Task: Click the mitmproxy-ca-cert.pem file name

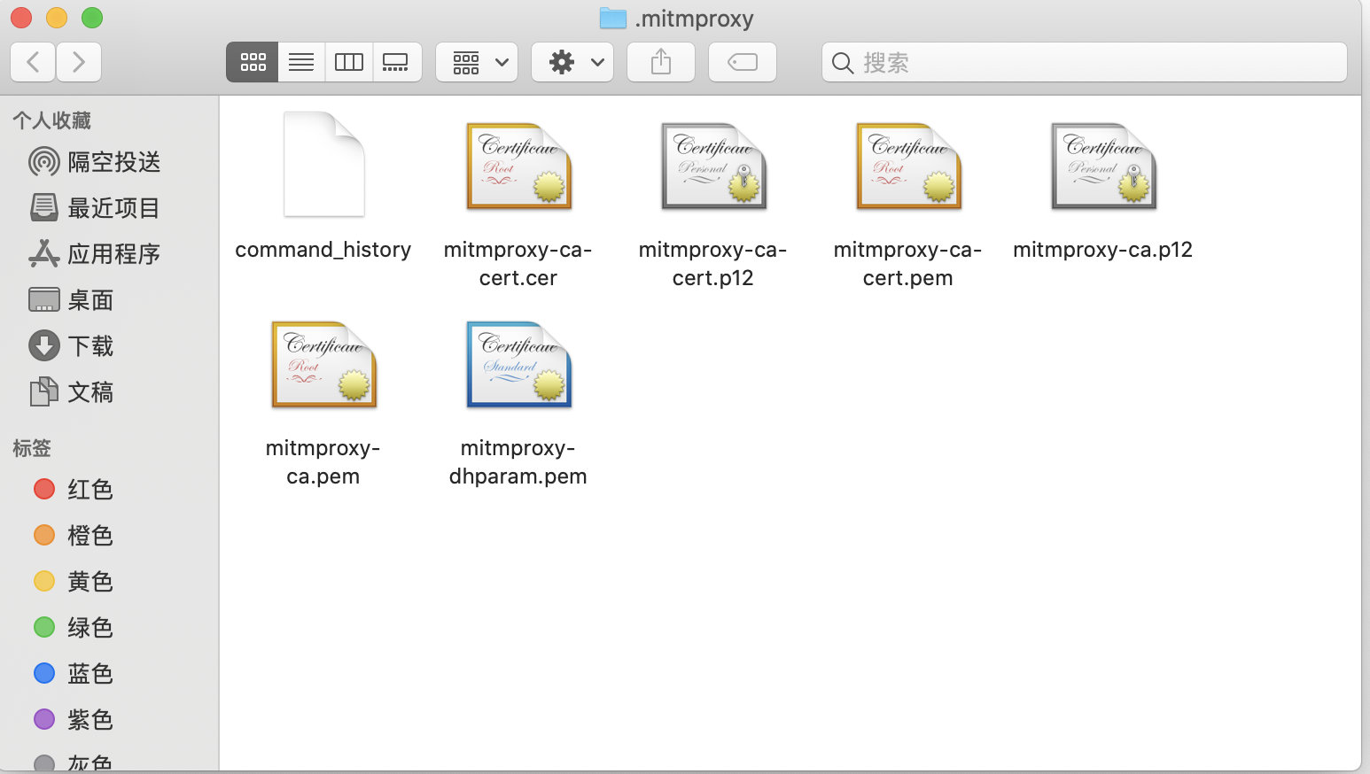Action: [908, 264]
